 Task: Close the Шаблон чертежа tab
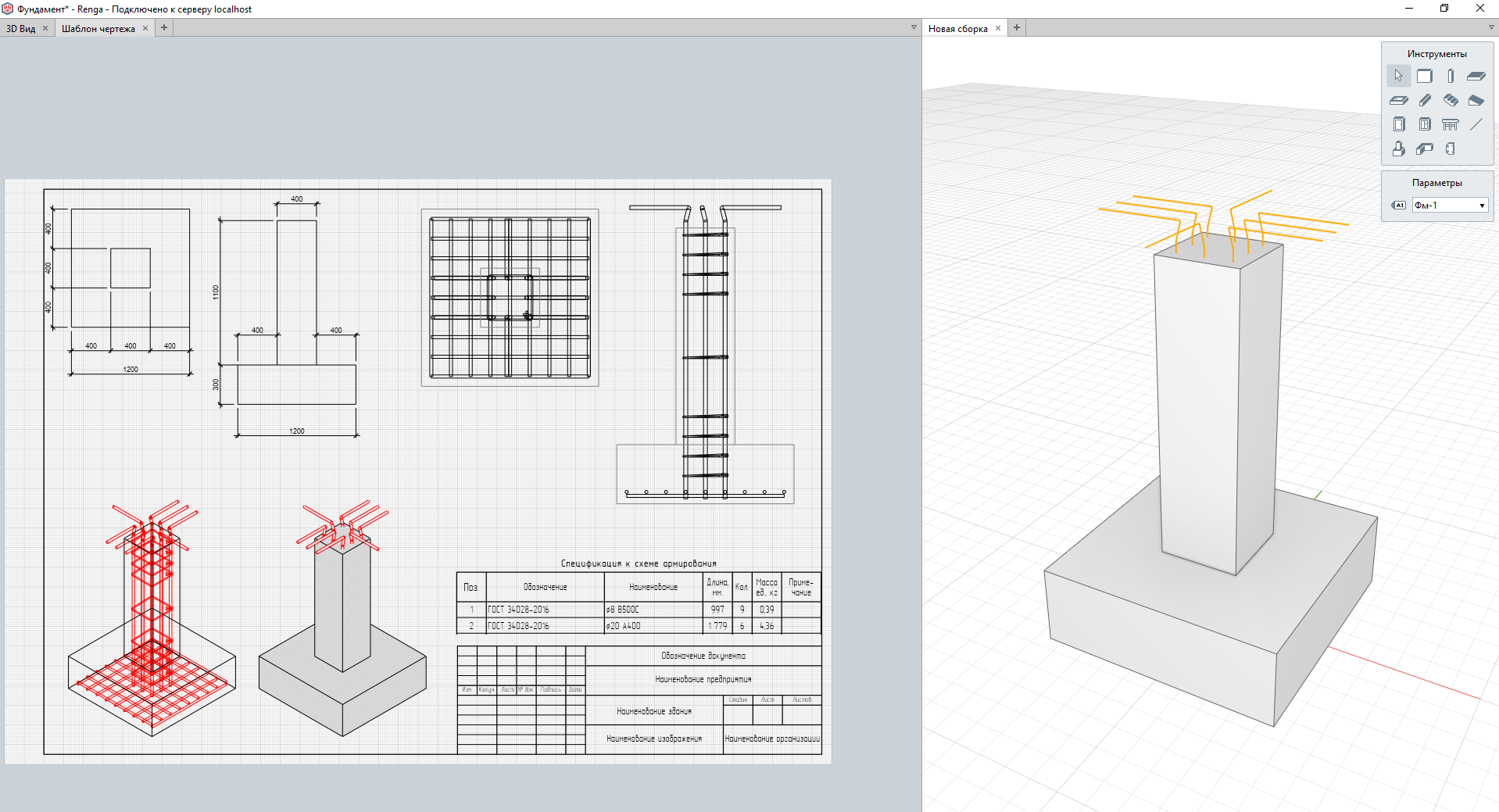[x=145, y=28]
